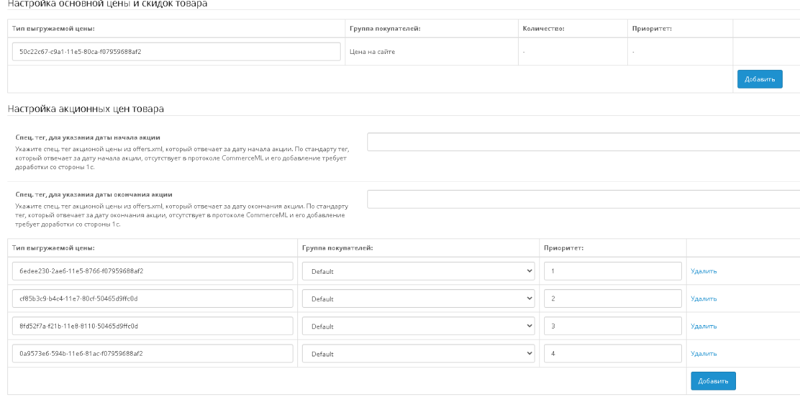Click the promo start date tag input
The height and width of the screenshot is (397, 800).
coord(583,142)
